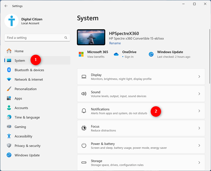This screenshot has height=171, width=211.
Task: Click the Personalization paintbrush icon
Action: click(x=9, y=89)
